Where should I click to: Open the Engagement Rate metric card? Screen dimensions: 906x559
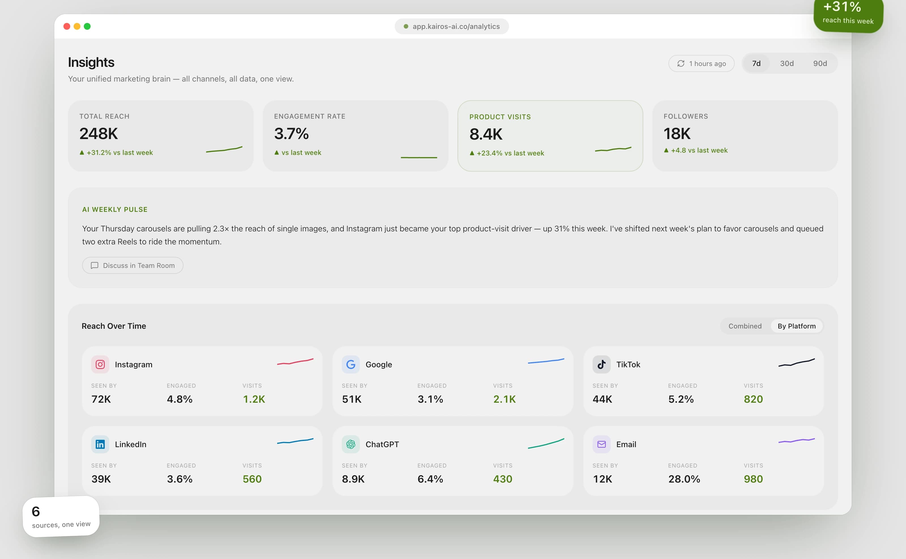pyautogui.click(x=355, y=136)
